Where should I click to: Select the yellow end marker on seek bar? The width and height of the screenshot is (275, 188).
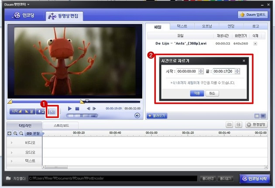coord(82,101)
